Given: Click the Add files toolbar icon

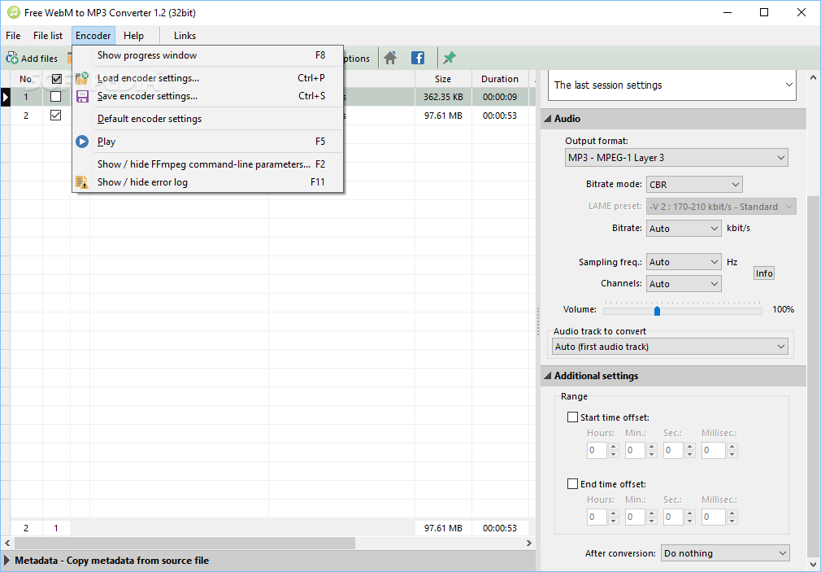Looking at the screenshot, I should coord(12,59).
